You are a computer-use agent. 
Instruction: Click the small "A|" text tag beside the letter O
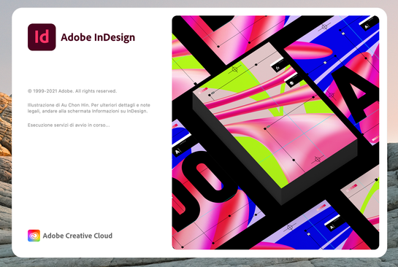point(178,152)
